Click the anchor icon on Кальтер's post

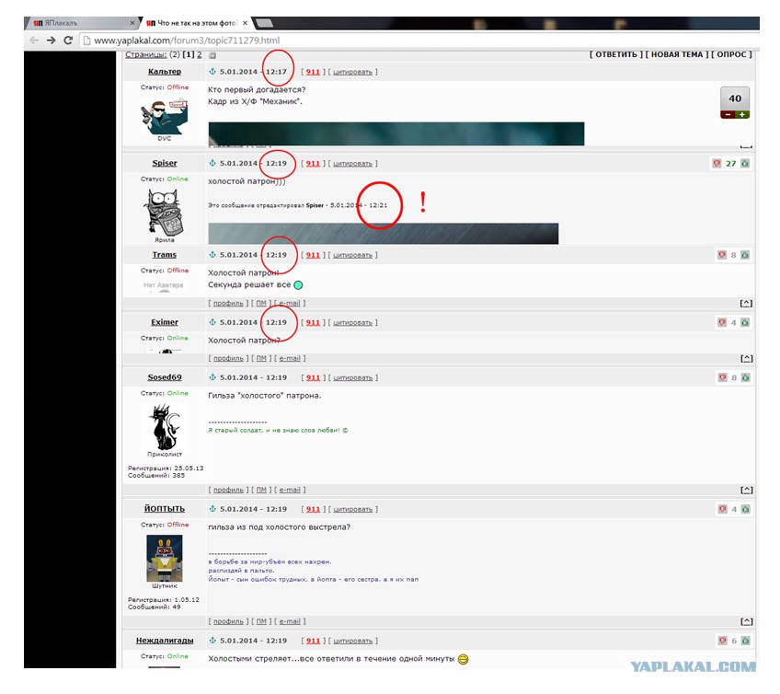point(212,72)
